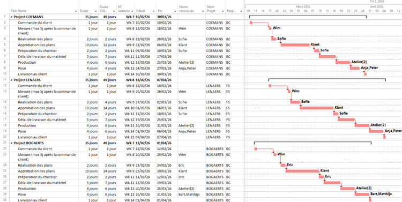
Task: Select row number 15 header
Action: coord(5,108)
